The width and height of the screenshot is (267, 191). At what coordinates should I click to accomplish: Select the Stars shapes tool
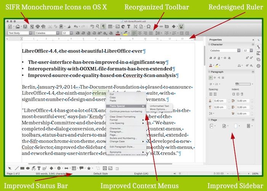point(89,168)
